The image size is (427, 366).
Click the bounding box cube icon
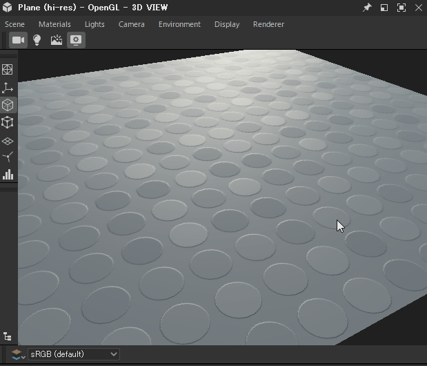click(x=8, y=123)
